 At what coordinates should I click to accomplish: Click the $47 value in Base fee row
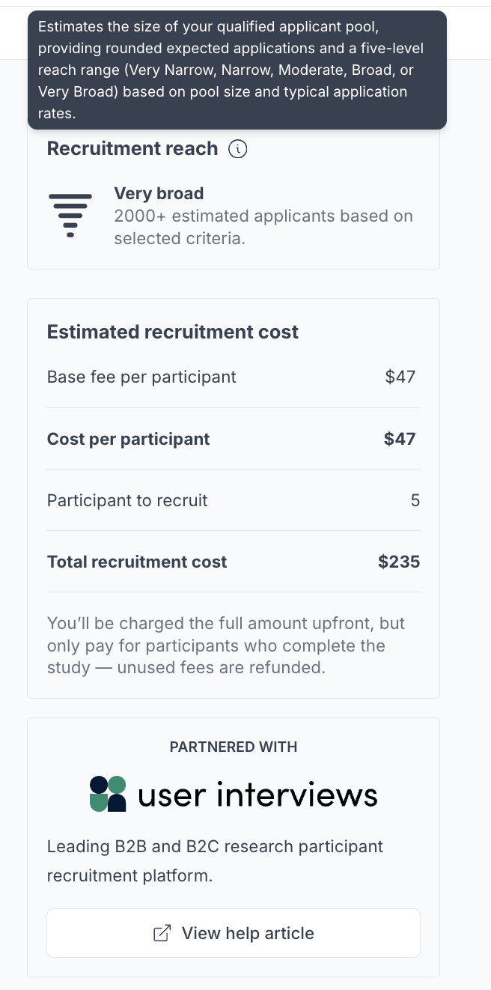[x=400, y=377]
